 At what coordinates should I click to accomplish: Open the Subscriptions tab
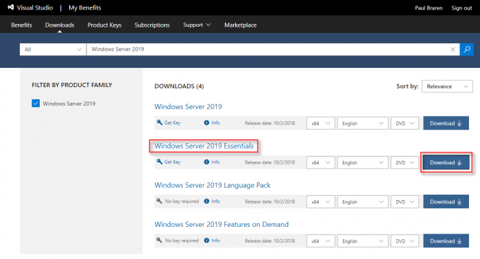pos(152,25)
